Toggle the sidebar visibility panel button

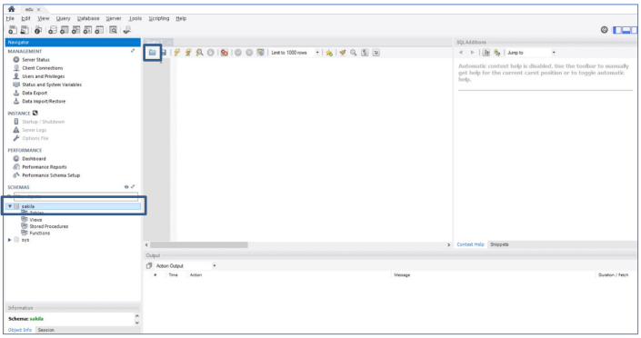point(616,30)
